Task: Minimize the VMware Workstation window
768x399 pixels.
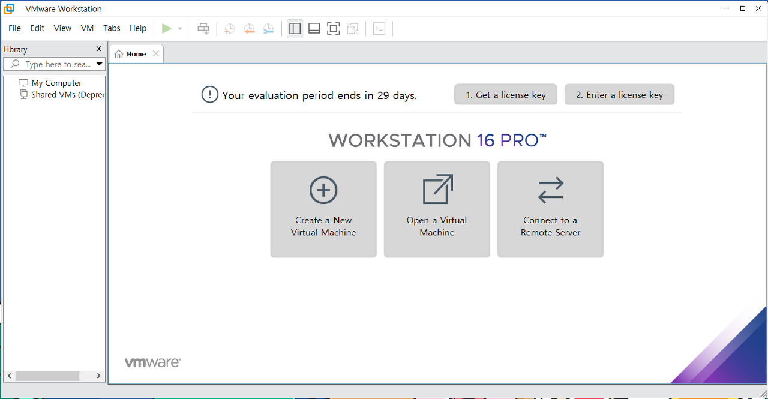Action: point(727,8)
